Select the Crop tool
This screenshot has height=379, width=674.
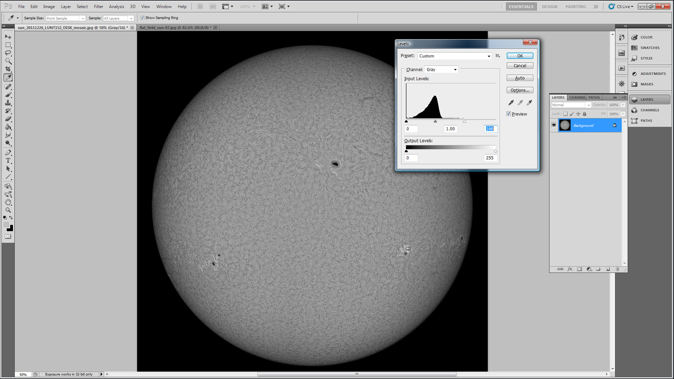8,69
